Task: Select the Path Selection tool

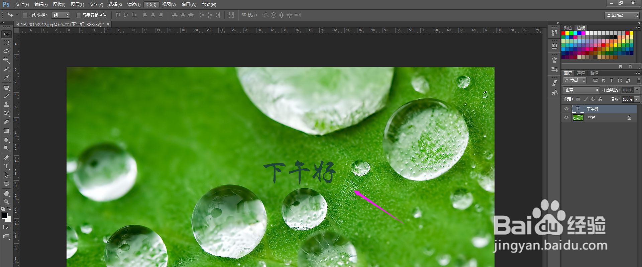Action: click(x=6, y=175)
